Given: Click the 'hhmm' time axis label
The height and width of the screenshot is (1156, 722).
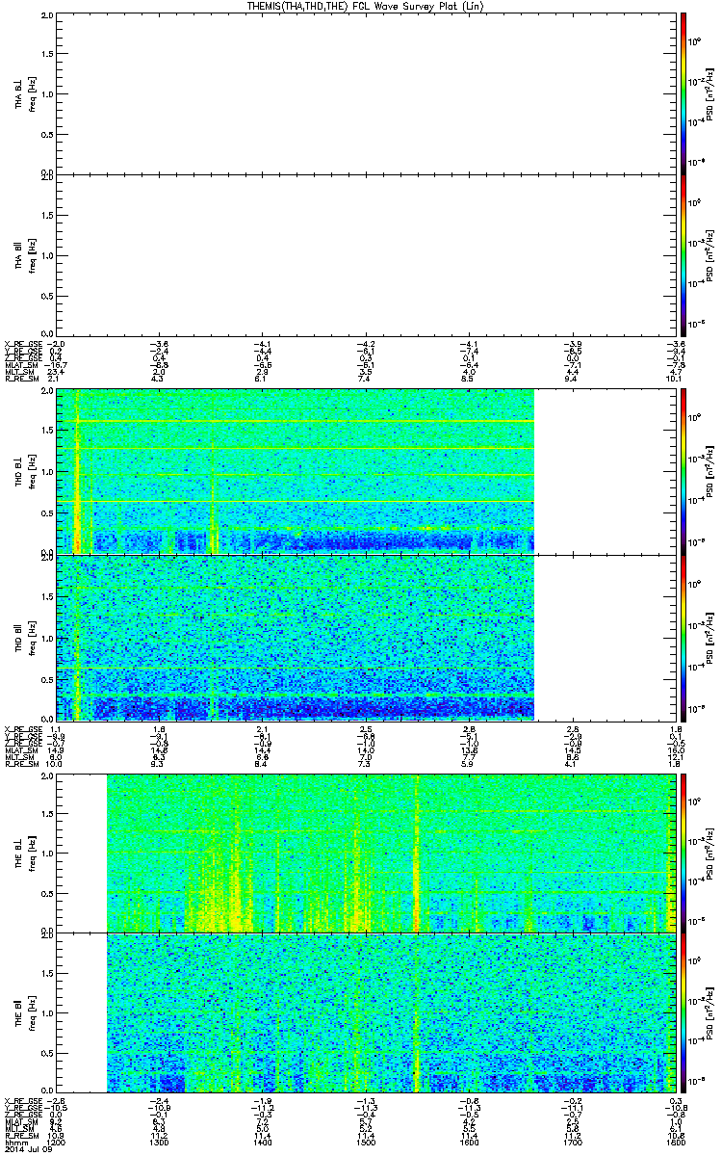Looking at the screenshot, I should [15, 1143].
